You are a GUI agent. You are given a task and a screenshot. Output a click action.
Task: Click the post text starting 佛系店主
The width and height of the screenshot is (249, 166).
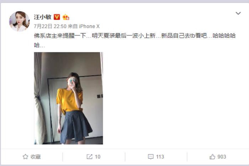point(135,36)
